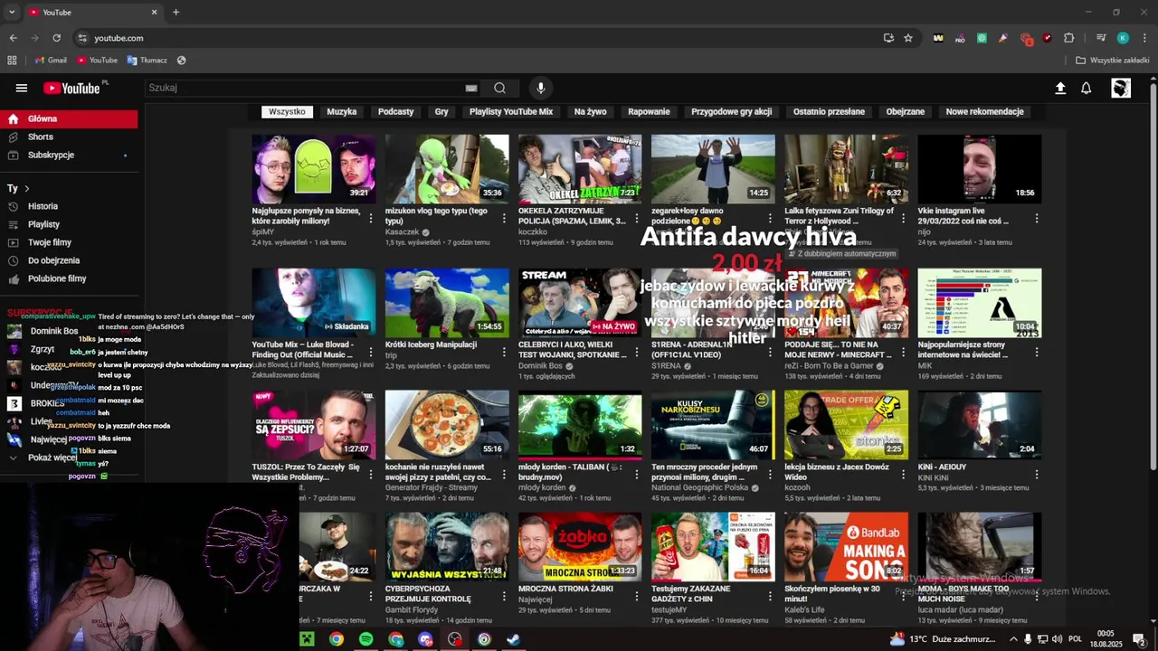The height and width of the screenshot is (651, 1158).
Task: Open Polubione filmy in sidebar
Action: [69, 278]
